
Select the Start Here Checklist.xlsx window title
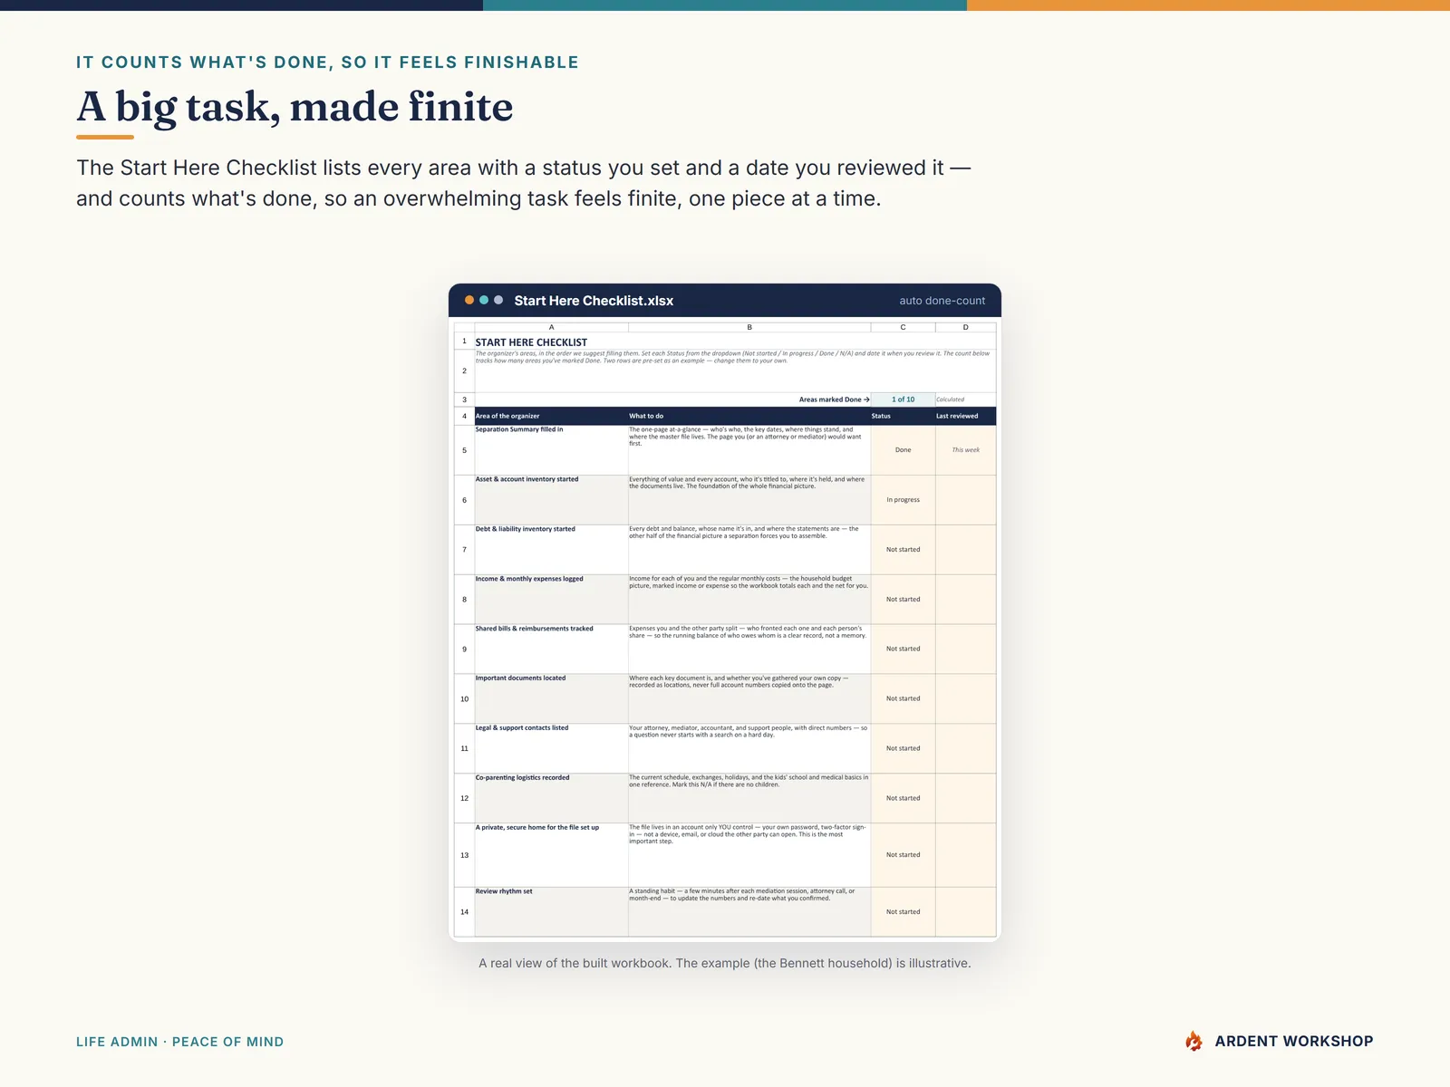pos(594,301)
